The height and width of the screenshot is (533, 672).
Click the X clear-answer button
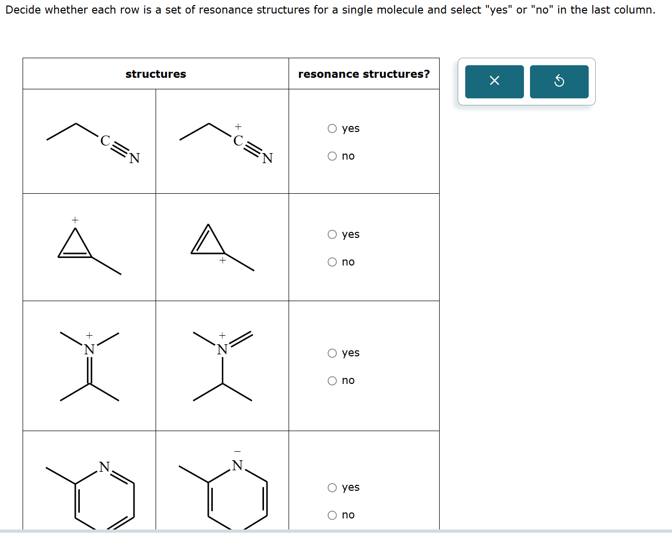[x=494, y=81]
